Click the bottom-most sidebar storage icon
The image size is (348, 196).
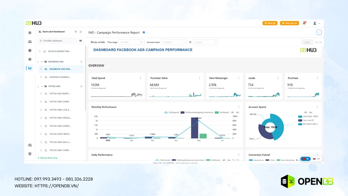point(30,154)
